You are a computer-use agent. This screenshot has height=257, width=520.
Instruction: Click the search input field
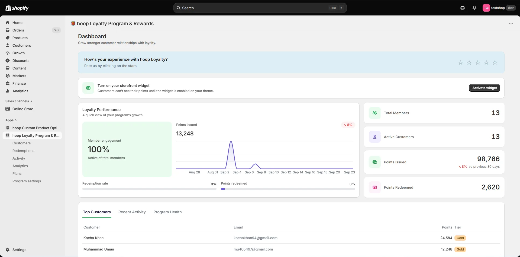point(260,8)
